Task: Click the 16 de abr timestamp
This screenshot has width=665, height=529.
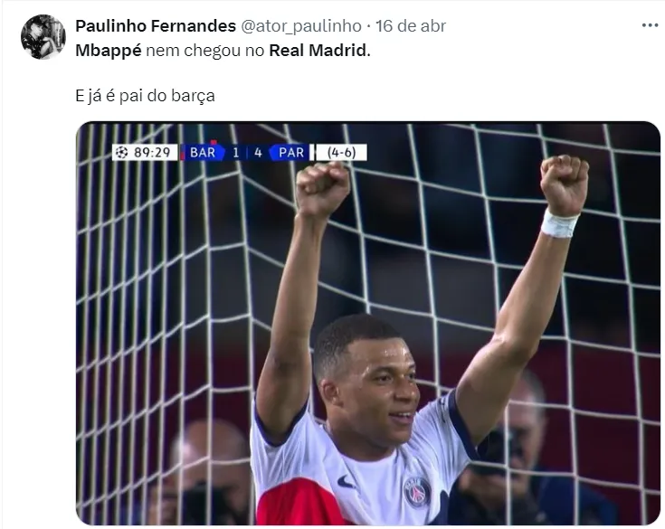Action: 411,26
